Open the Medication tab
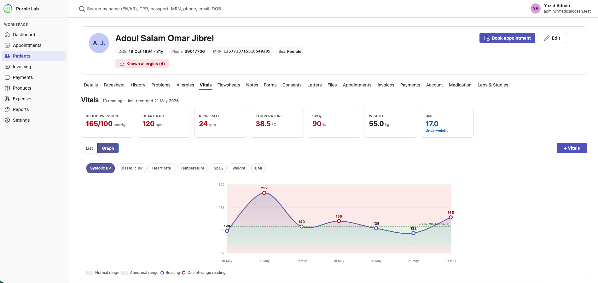The width and height of the screenshot is (598, 283). click(x=460, y=85)
